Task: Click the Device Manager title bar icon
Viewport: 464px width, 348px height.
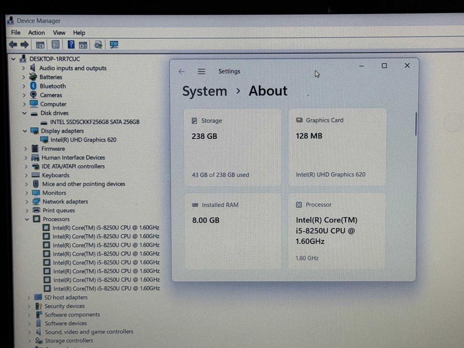Action: coord(10,20)
